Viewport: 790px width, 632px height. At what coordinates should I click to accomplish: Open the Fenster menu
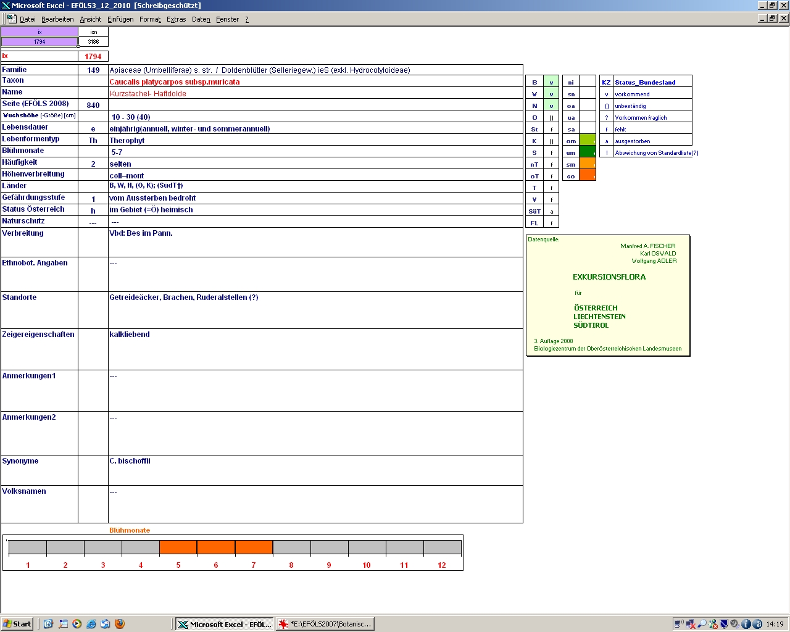(227, 19)
